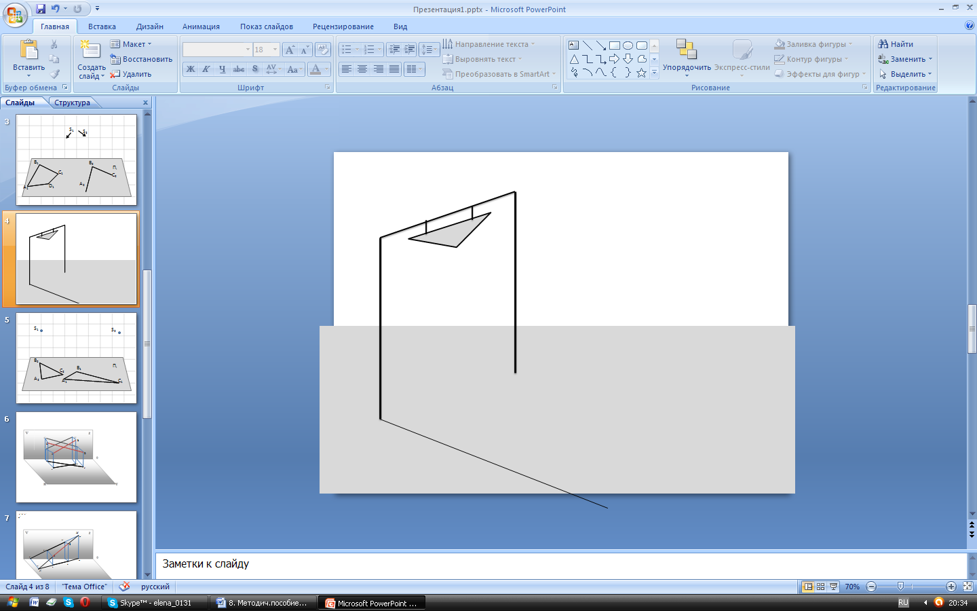Open the Выделить select dropdown
This screenshot has width=977, height=611.
tap(905, 74)
